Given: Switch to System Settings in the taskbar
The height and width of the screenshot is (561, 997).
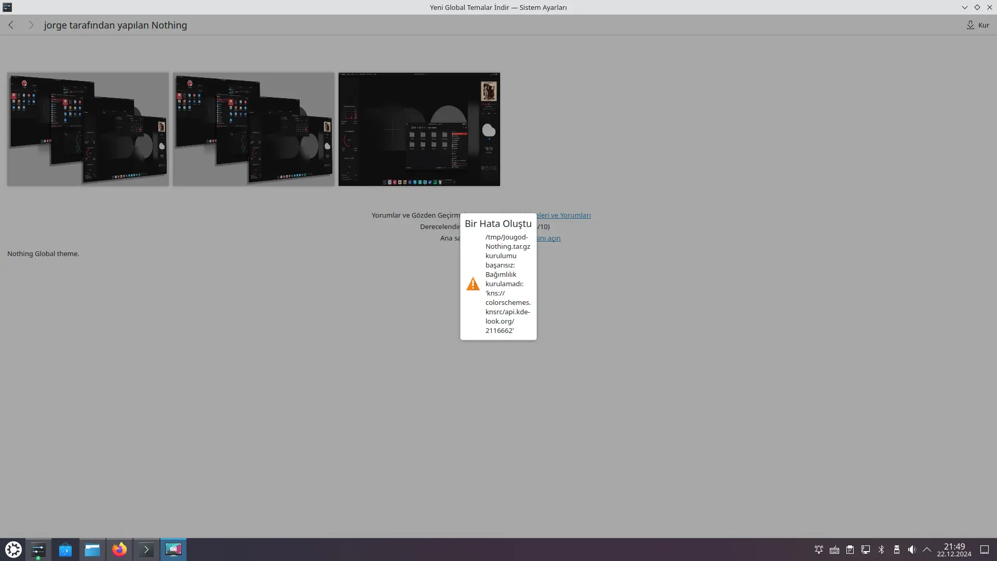Looking at the screenshot, I should point(38,550).
